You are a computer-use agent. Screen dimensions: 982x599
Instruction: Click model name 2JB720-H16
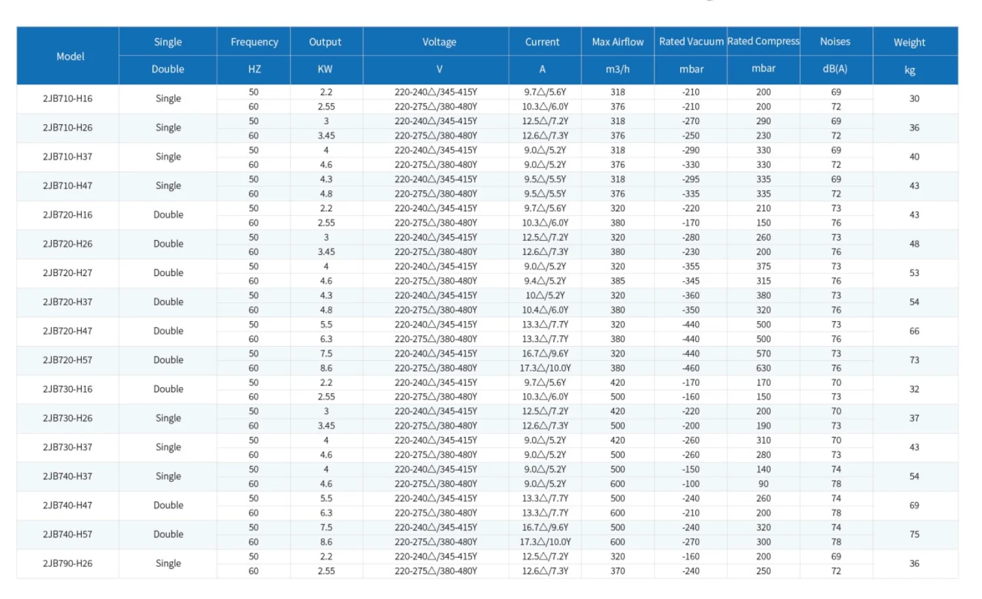(x=67, y=214)
